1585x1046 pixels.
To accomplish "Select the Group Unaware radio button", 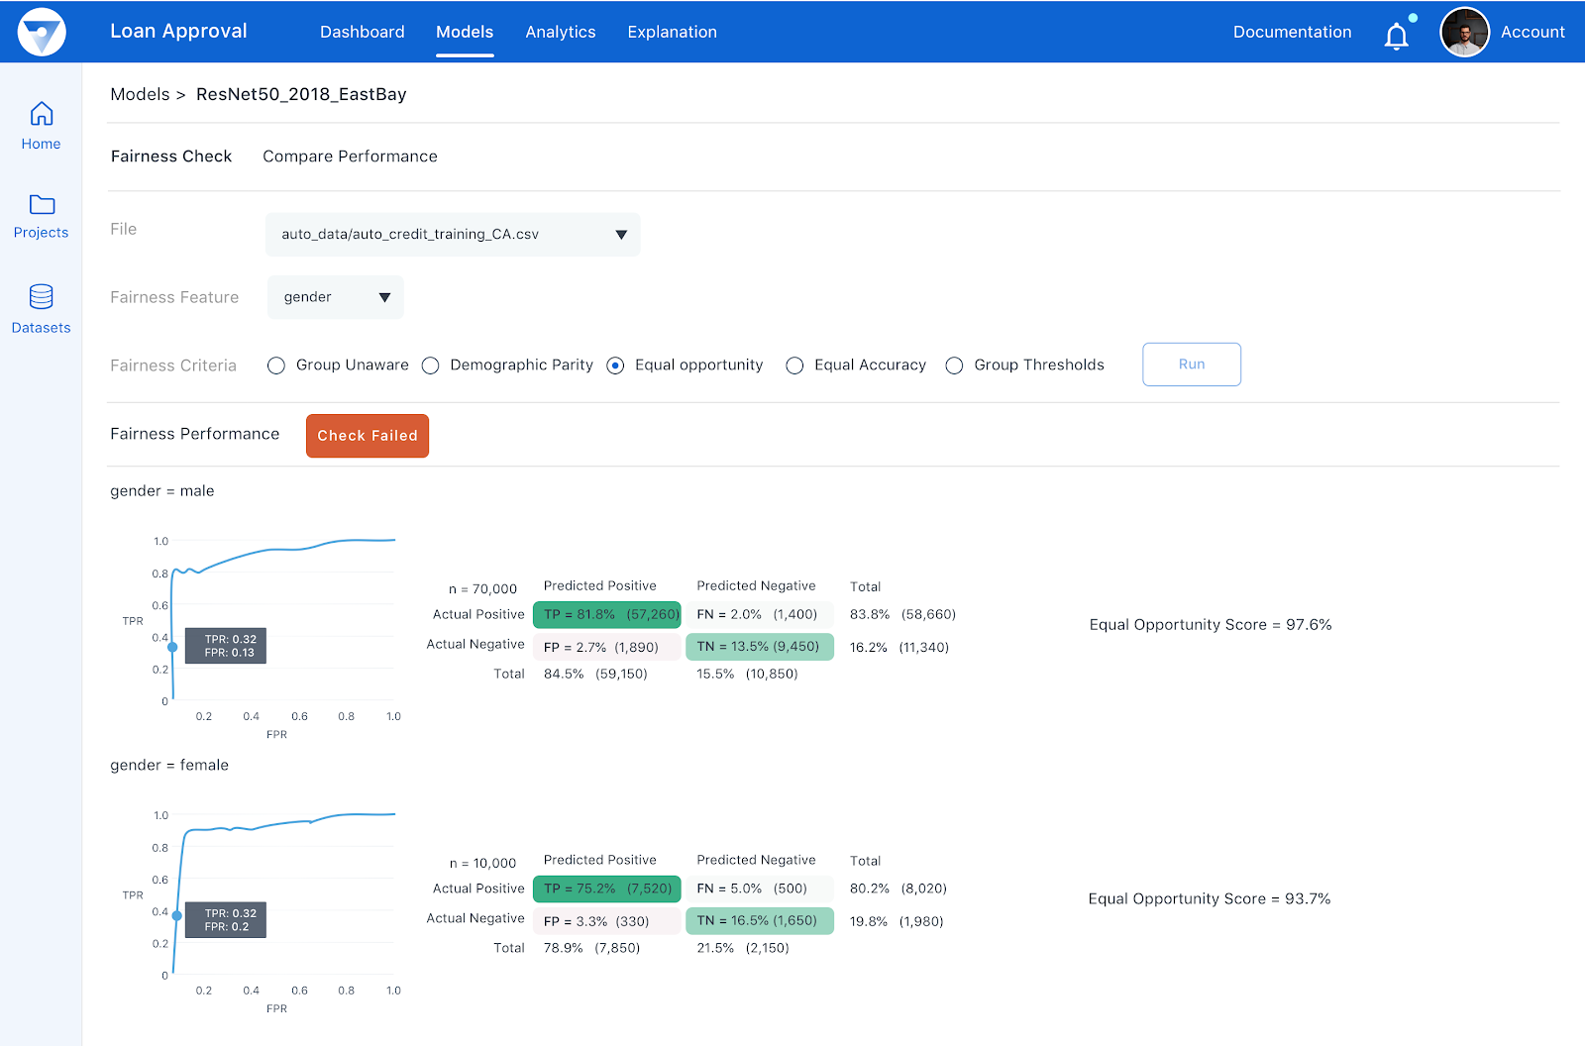I will point(276,366).
